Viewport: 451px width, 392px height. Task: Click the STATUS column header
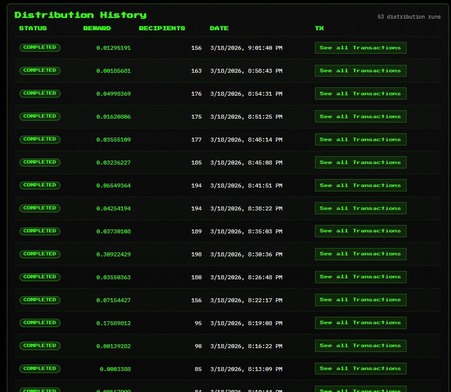(x=33, y=28)
